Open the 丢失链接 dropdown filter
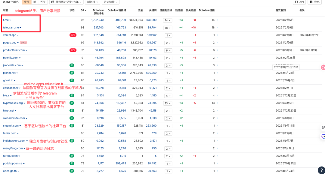This screenshot has height=174, width=325. (x=110, y=2)
